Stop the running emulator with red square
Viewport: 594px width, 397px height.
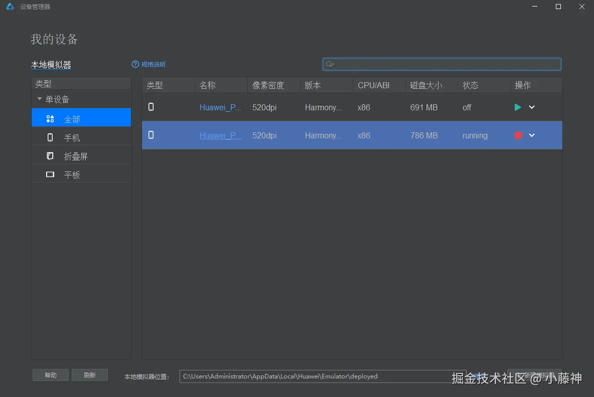[x=518, y=135]
